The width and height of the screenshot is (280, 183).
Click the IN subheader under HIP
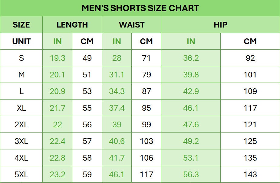pyautogui.click(x=191, y=41)
